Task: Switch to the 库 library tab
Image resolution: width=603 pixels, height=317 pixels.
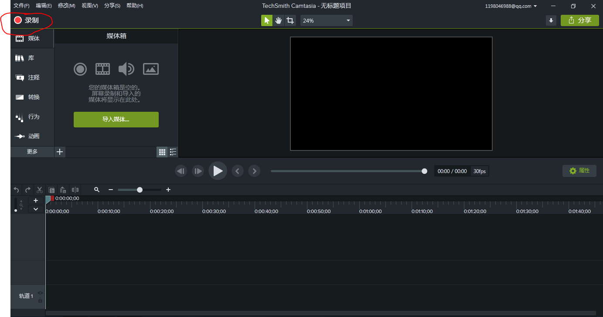Action: click(x=32, y=58)
